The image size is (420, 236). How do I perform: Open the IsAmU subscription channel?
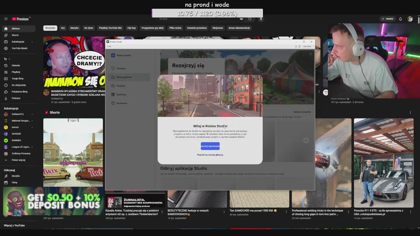point(19,127)
